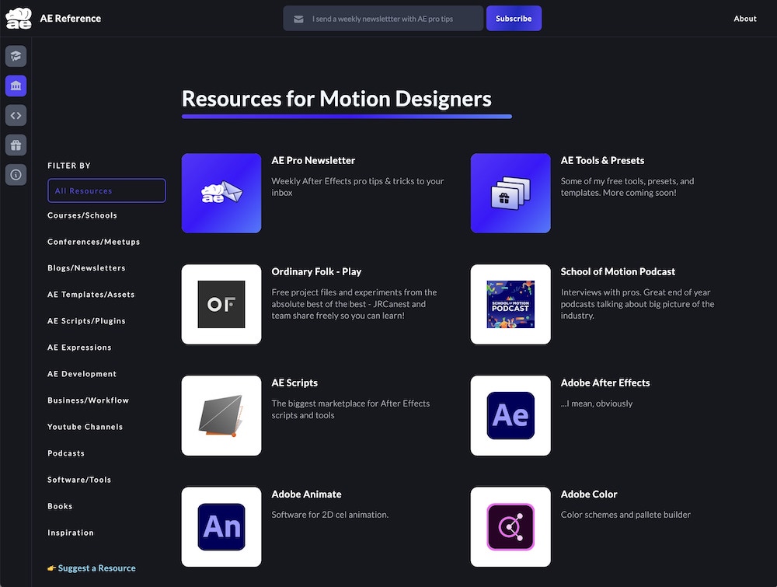Screen dimensions: 777x587
Task: Click the Ordinary Folk - Play thumbnail
Action: 221,304
